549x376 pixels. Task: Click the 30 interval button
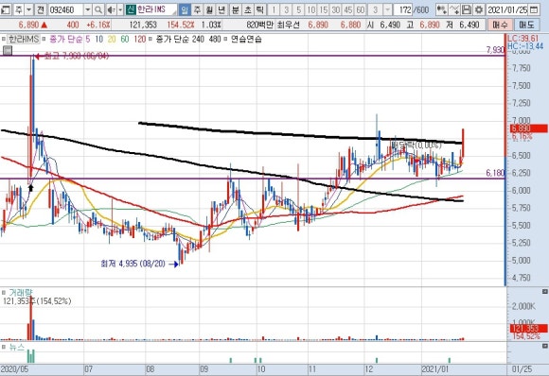(335, 9)
